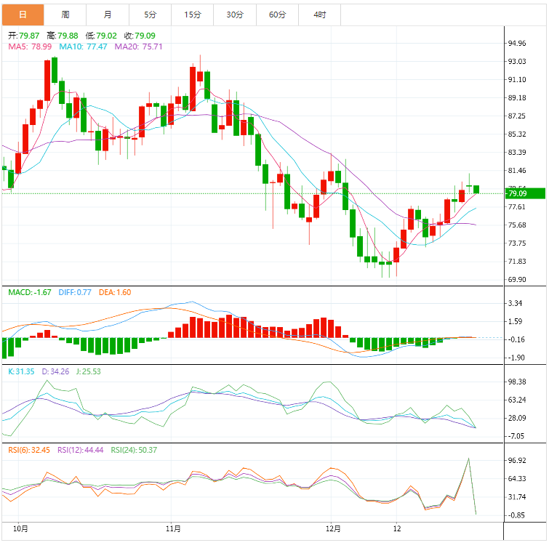Screen dimensions: 549x548
Task: Click the 10月 date axis label
Action: click(20, 529)
